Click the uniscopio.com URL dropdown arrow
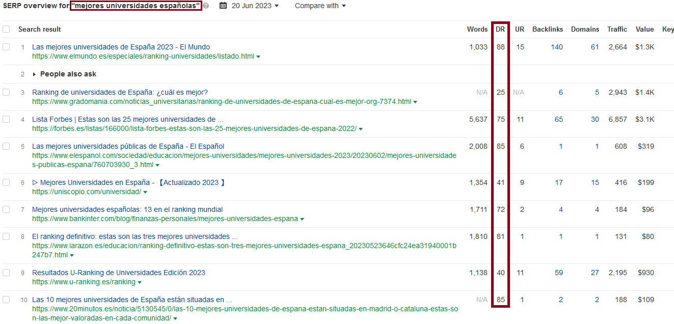Viewport: 674px width, 324px height. (145, 192)
